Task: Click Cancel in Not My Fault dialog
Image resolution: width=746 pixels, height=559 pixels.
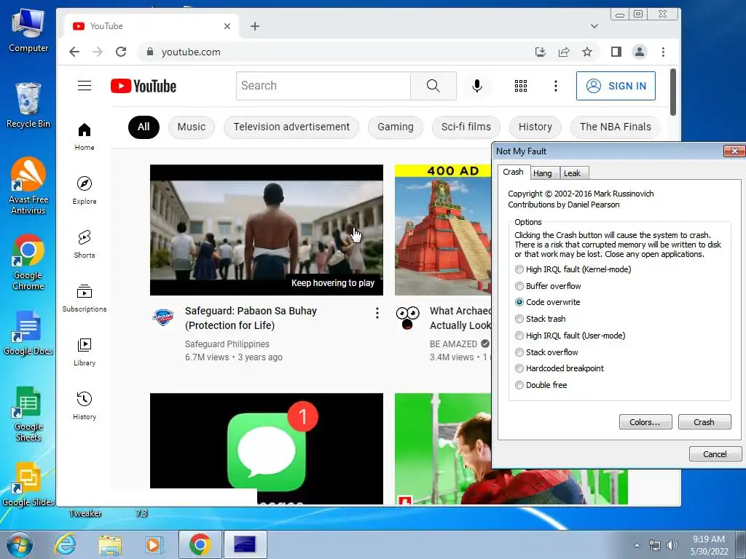Action: pos(715,454)
